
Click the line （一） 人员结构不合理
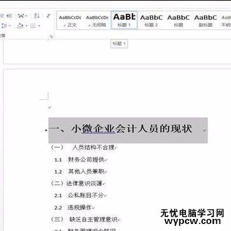click(x=83, y=147)
